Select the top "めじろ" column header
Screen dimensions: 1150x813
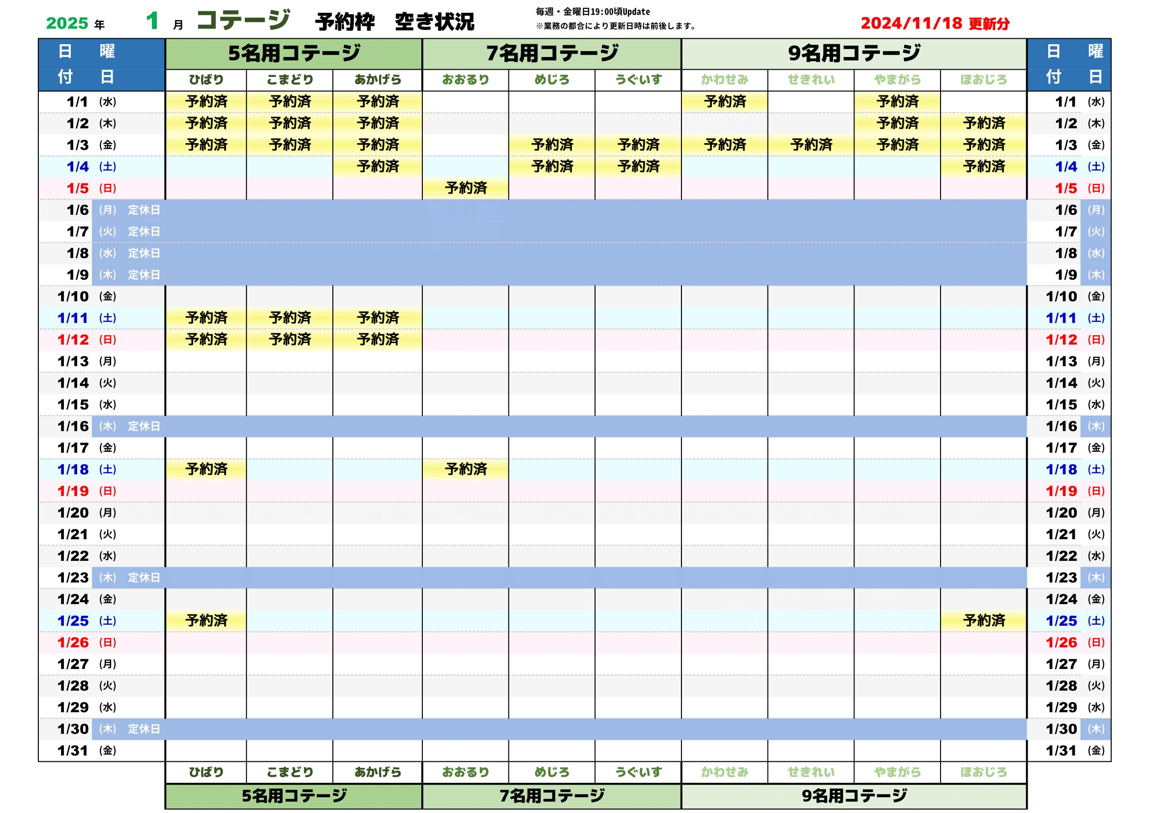click(552, 80)
